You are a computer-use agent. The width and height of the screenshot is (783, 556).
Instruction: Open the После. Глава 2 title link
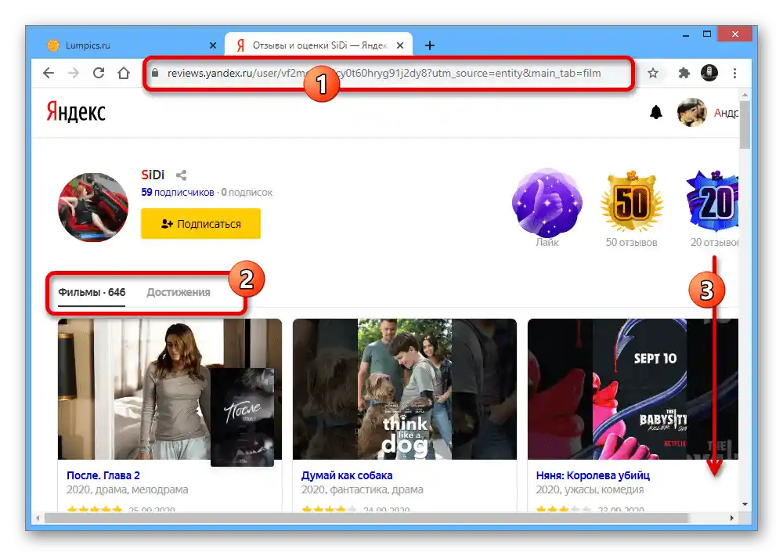point(103,475)
